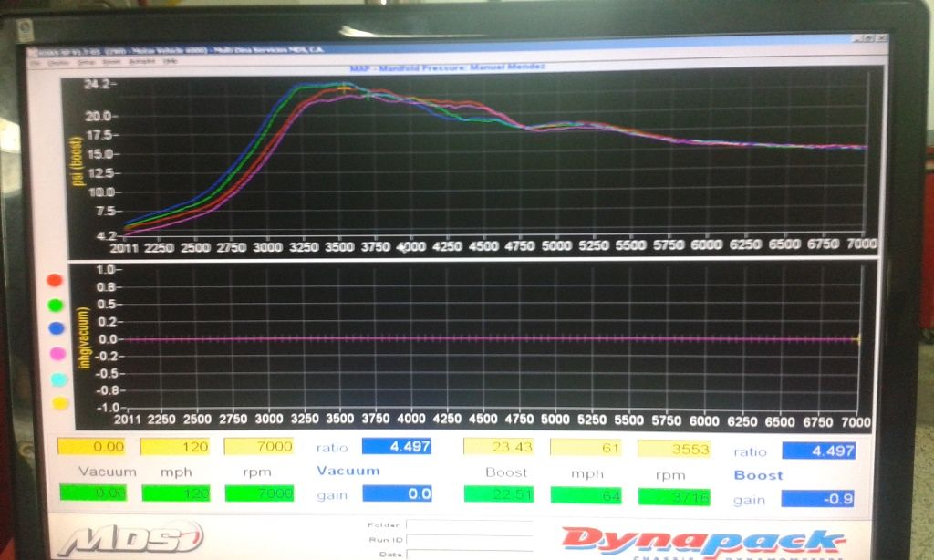Click the window close button
934x560 pixels.
(x=882, y=37)
